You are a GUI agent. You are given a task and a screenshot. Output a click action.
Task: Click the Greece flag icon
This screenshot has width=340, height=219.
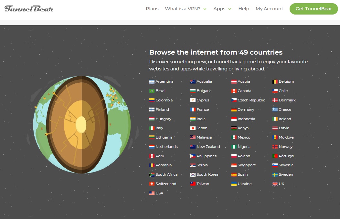tap(275, 109)
